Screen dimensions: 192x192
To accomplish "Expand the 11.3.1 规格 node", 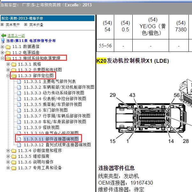I will [8, 64].
